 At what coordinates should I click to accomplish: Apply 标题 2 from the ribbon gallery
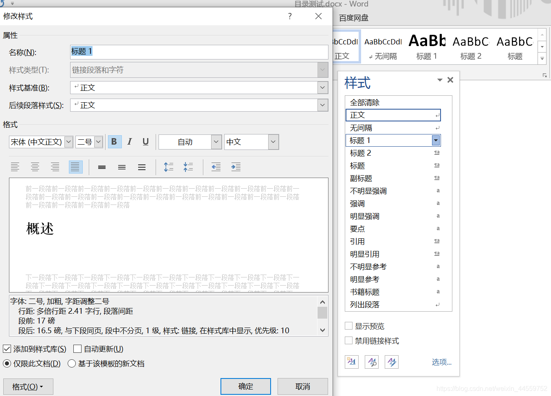pos(471,46)
